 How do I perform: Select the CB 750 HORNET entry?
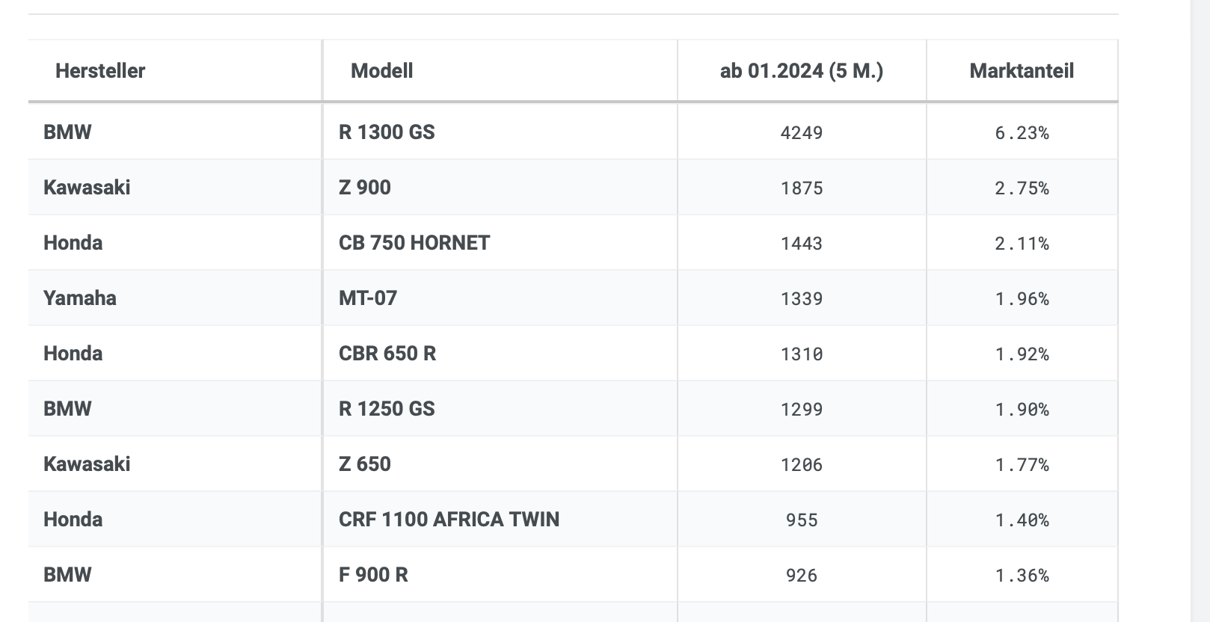pyautogui.click(x=414, y=243)
